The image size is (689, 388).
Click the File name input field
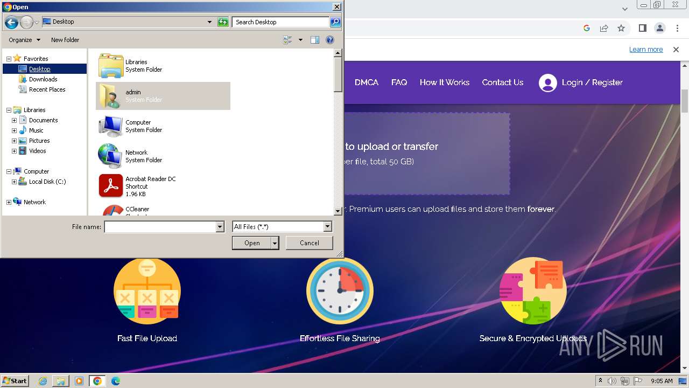tap(160, 227)
